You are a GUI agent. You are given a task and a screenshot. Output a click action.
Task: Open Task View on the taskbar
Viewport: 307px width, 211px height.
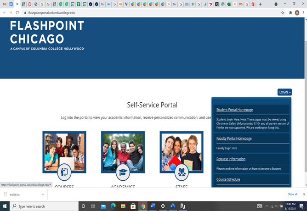coord(93,206)
